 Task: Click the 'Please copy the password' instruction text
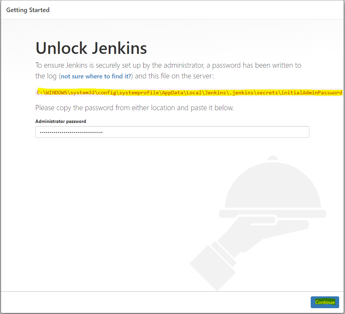click(134, 108)
